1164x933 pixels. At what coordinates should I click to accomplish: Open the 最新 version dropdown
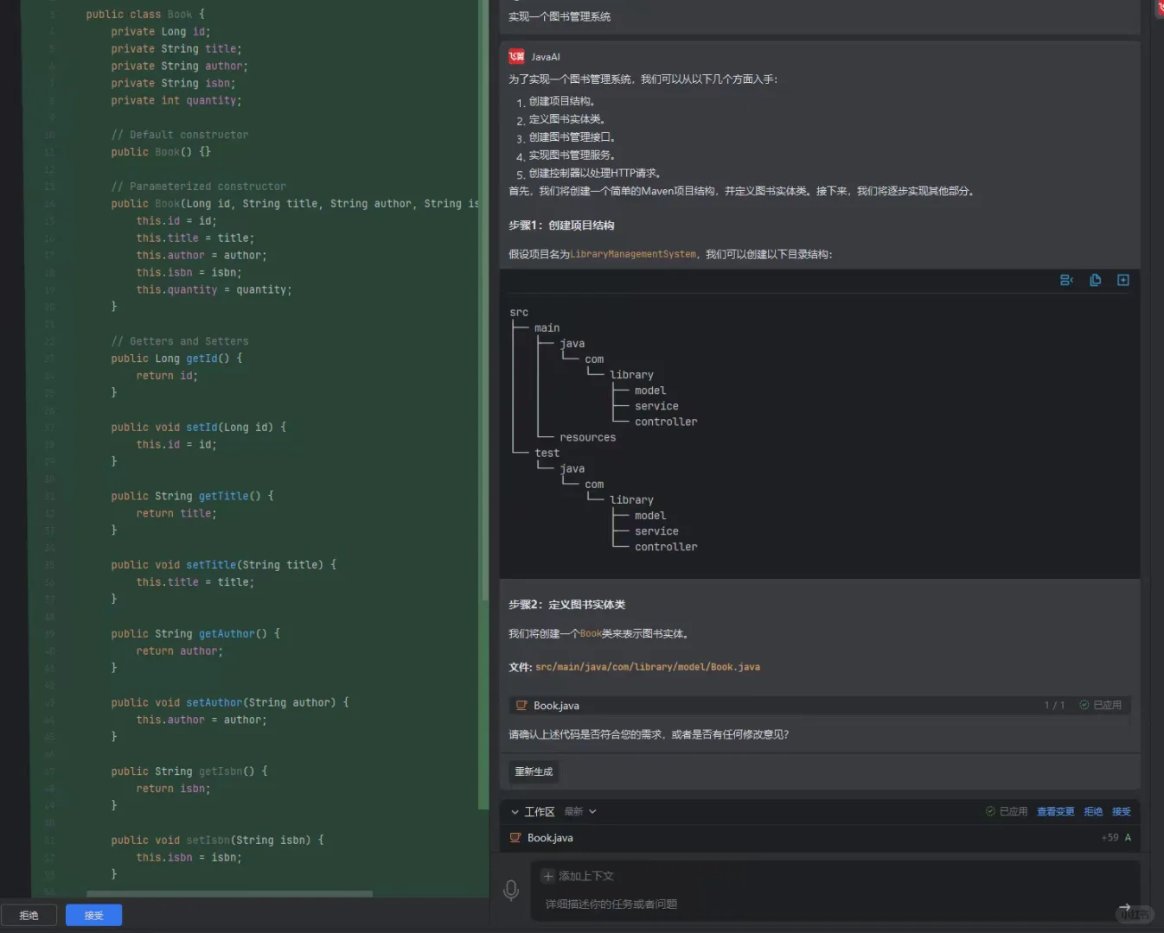click(x=580, y=812)
